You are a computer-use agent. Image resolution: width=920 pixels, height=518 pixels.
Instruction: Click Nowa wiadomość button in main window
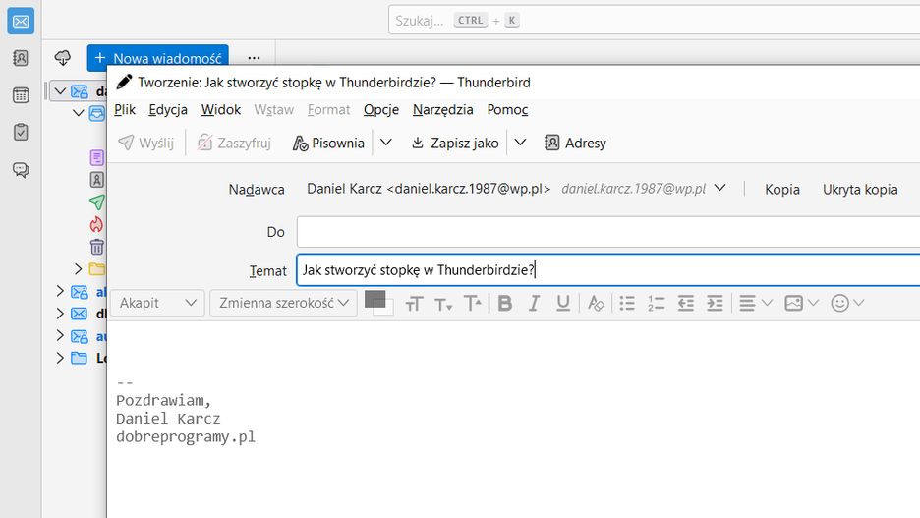(x=158, y=58)
